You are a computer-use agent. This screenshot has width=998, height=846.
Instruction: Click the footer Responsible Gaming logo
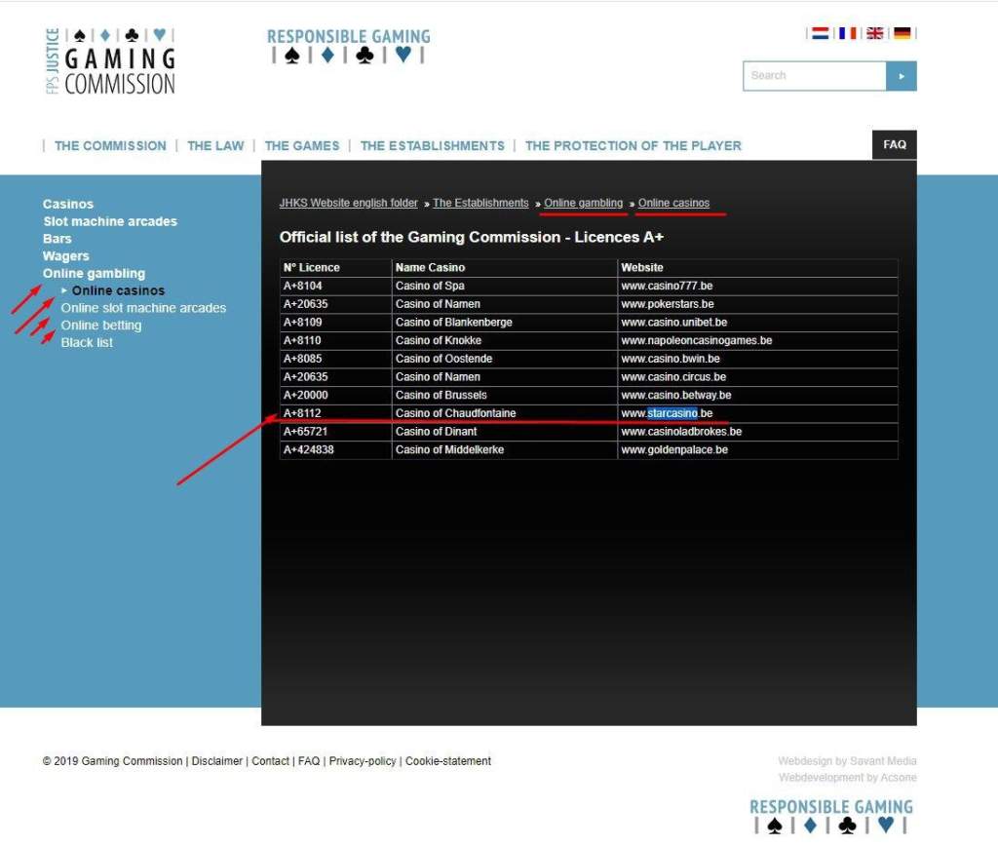[830, 817]
